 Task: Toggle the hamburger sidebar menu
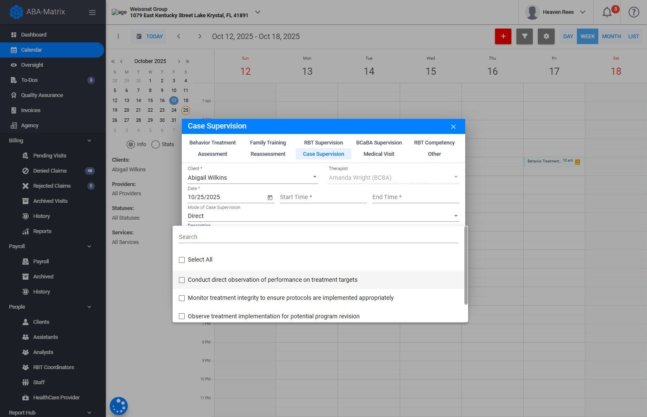click(92, 12)
